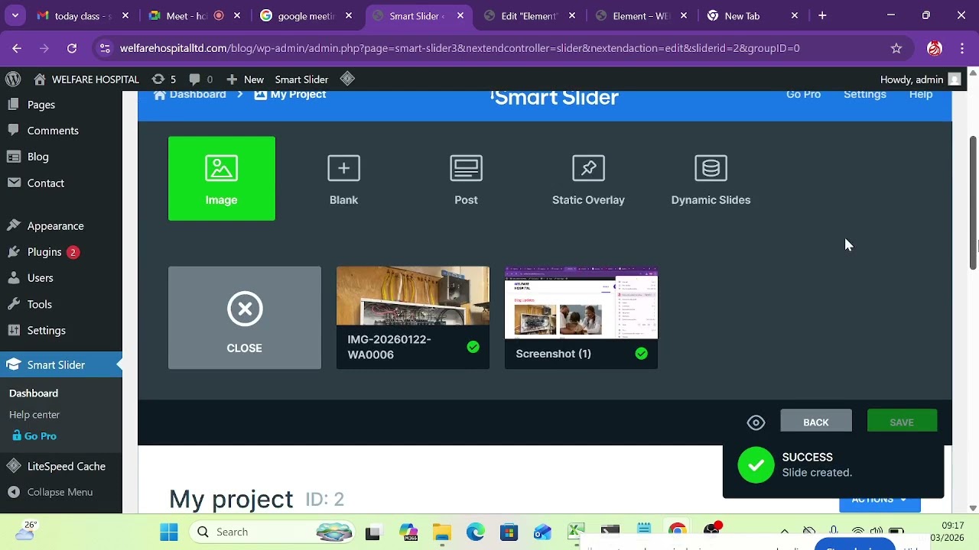
Task: Open site information icon in address bar
Action: [105, 48]
